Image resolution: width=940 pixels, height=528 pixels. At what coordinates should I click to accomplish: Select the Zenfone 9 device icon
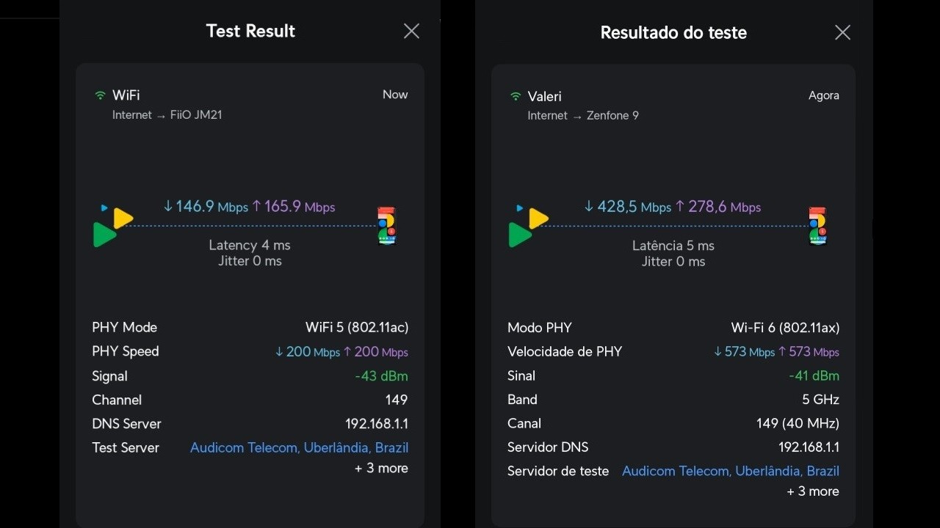pos(817,225)
